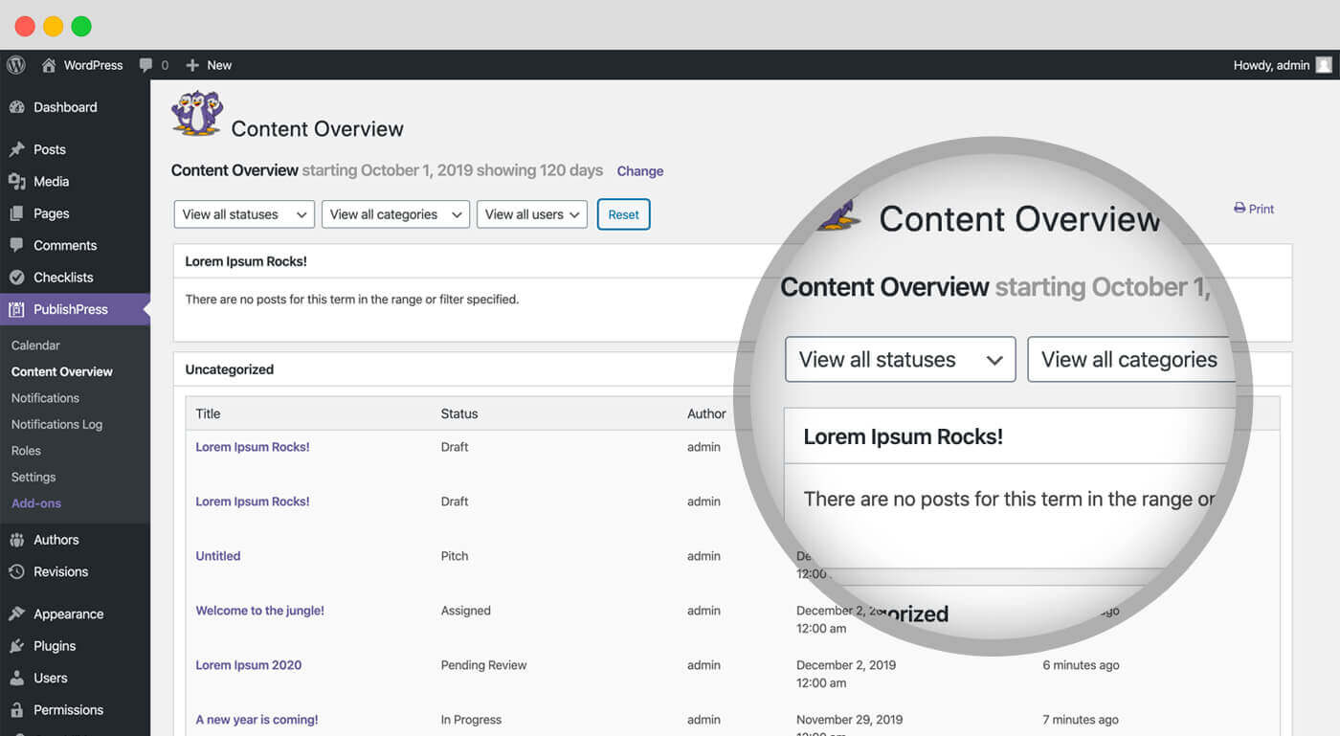Click the Dashboard gauge icon in sidebar

pyautogui.click(x=16, y=107)
